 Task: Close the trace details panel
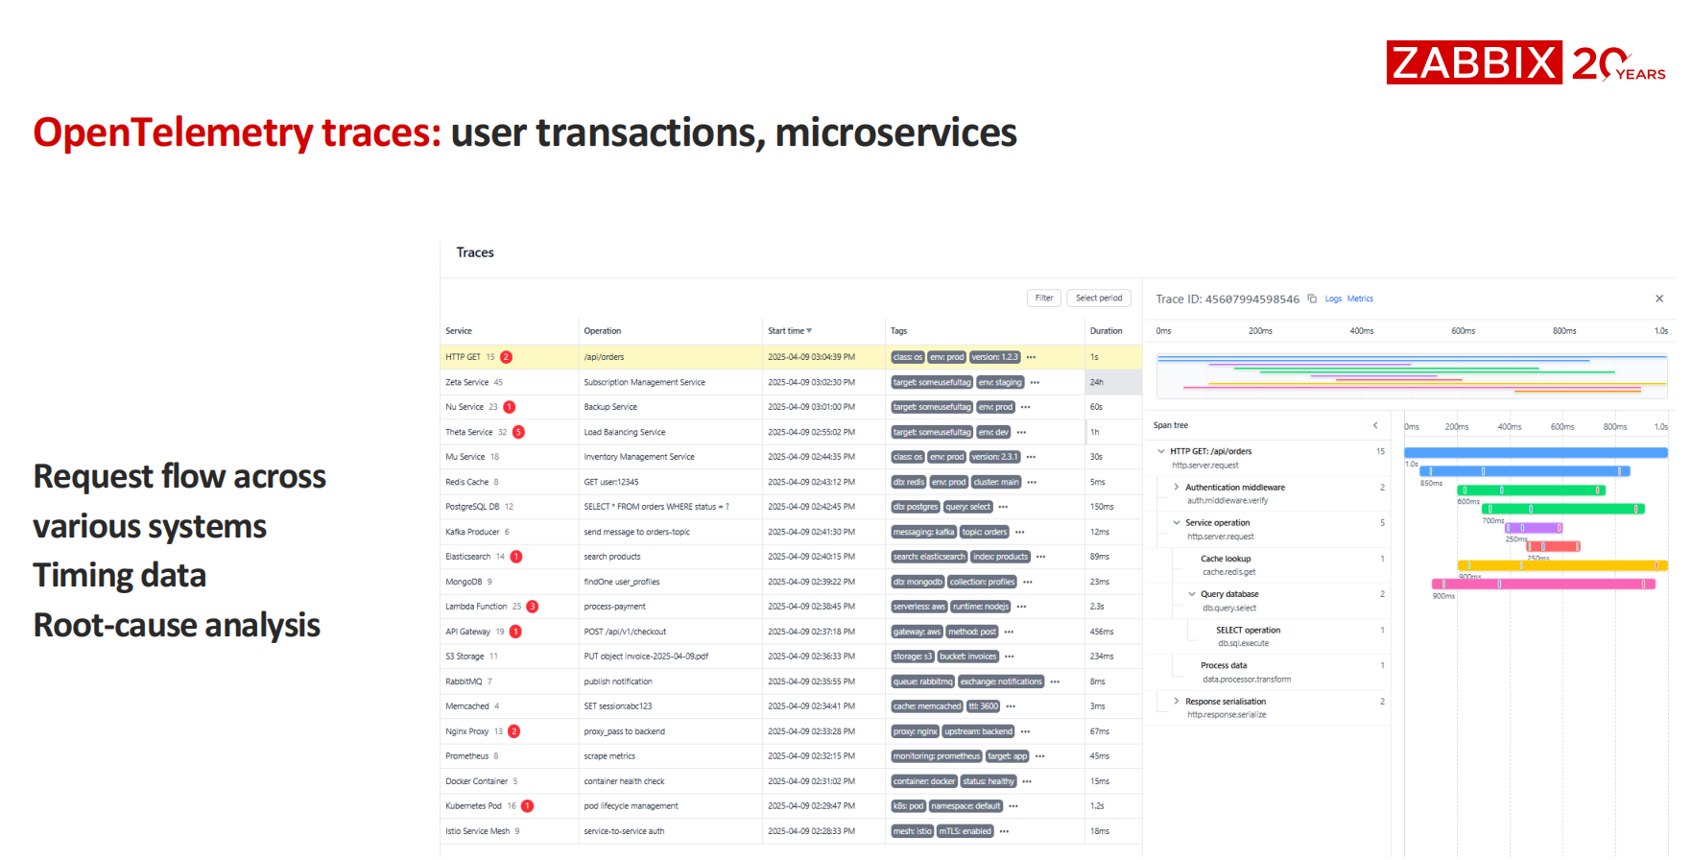[x=1659, y=299]
